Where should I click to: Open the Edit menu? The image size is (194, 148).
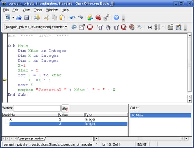(x=16, y=10)
